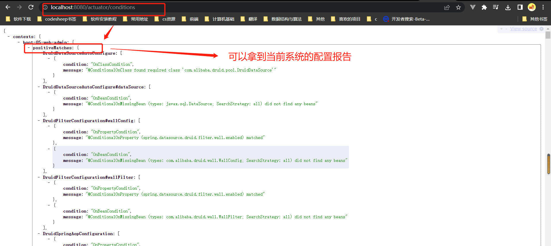Go back to the previous page

[x=8, y=7]
